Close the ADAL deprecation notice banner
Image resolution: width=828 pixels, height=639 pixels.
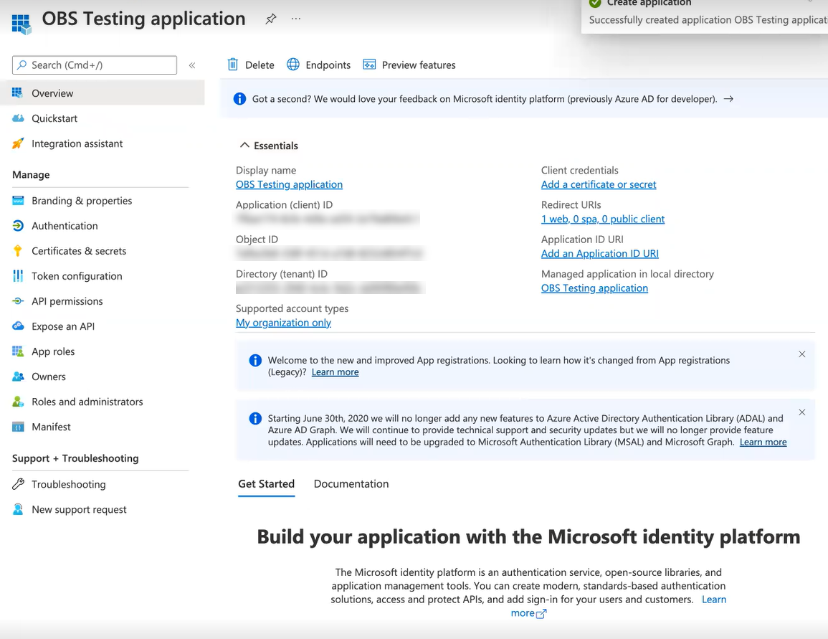tap(801, 412)
